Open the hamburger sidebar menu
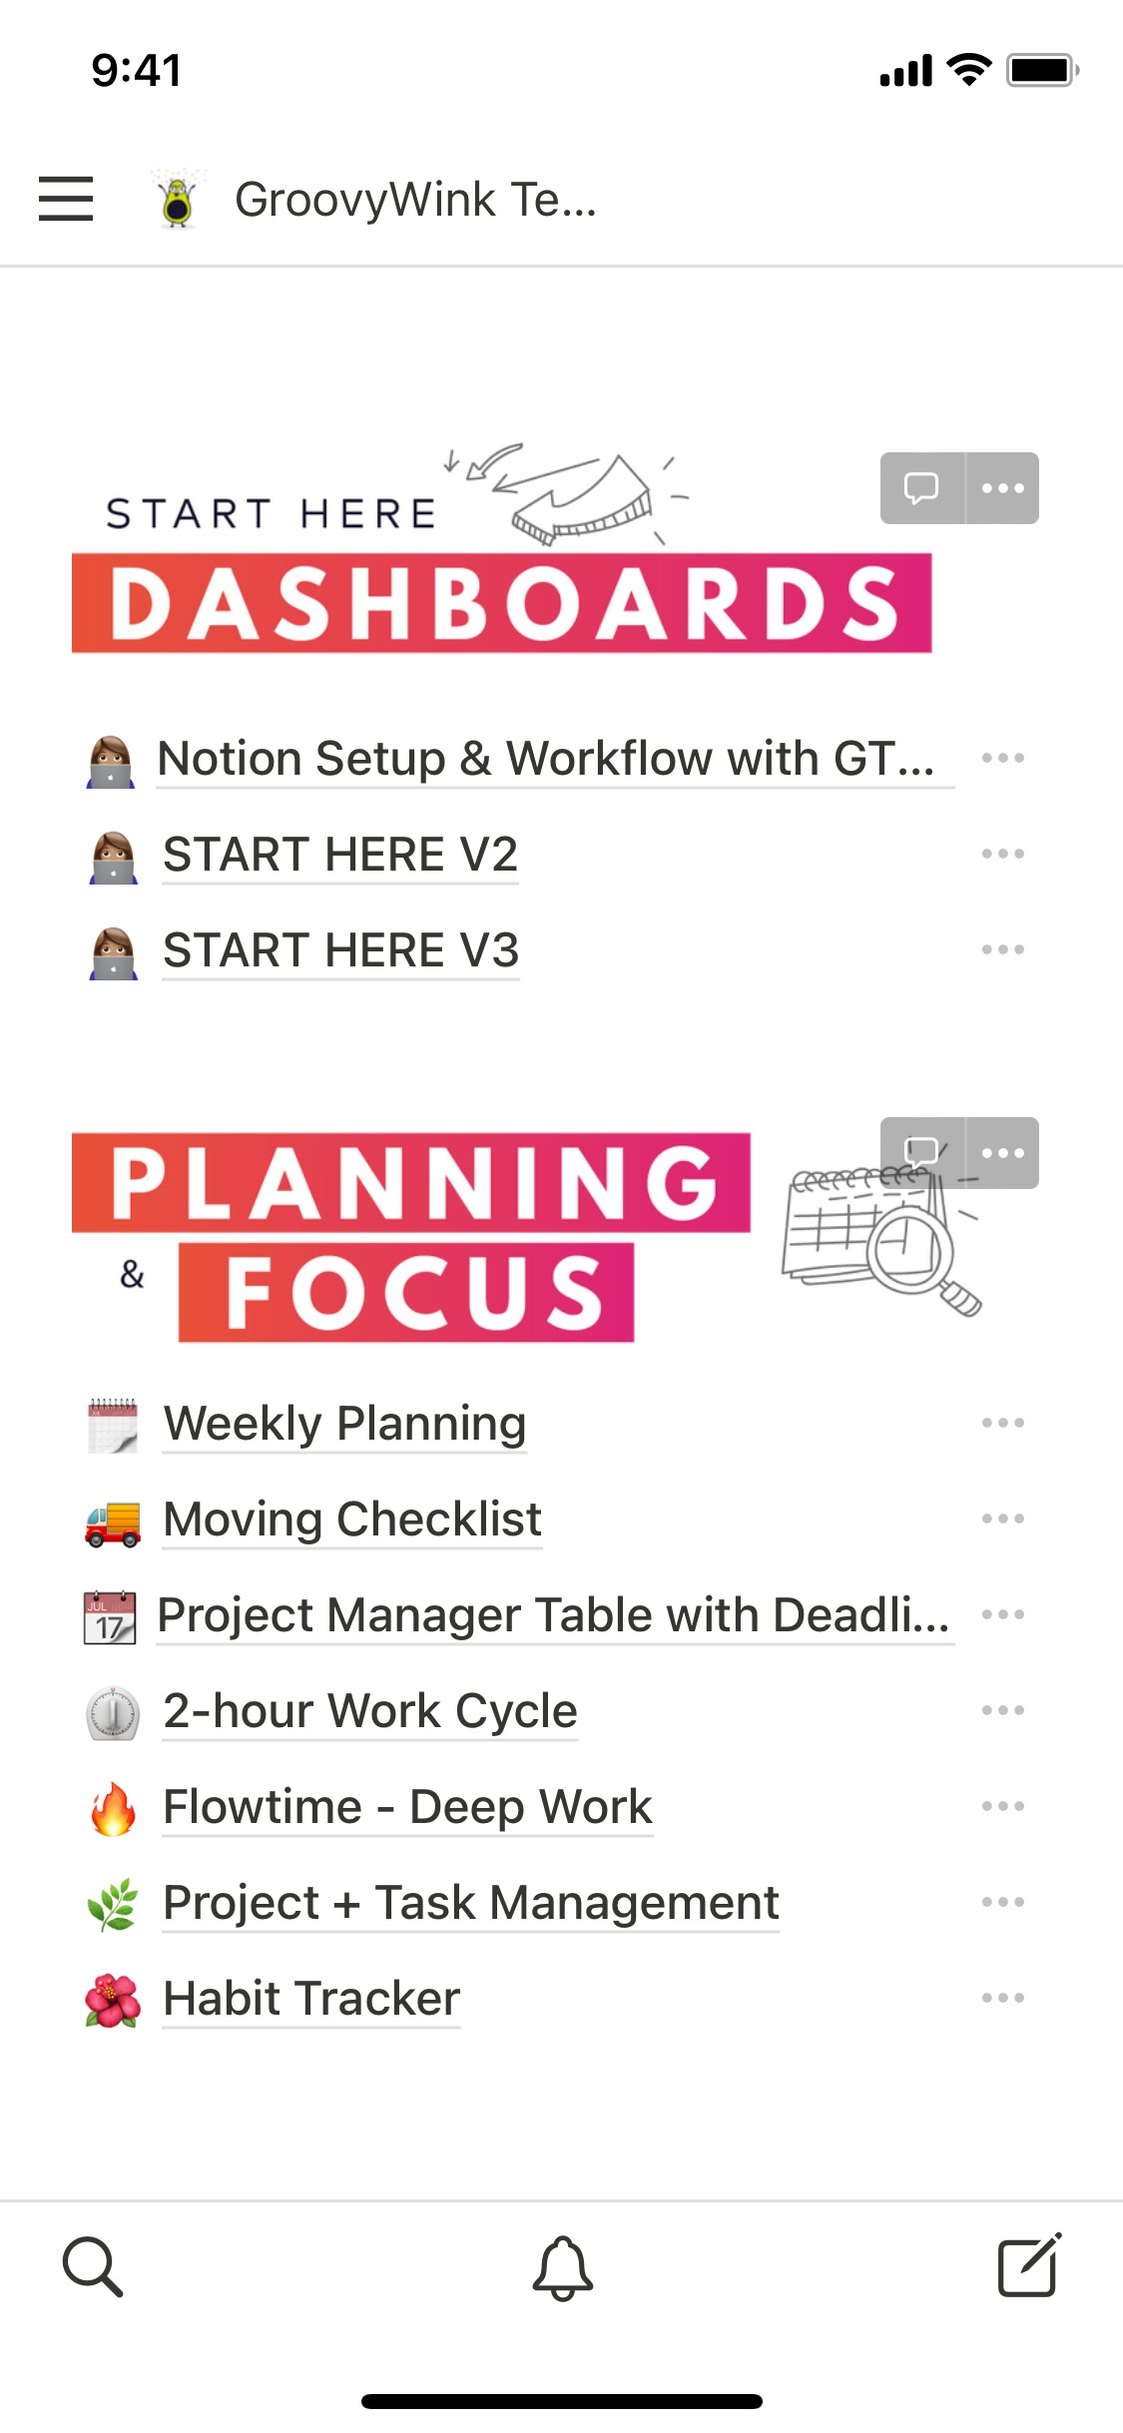Screen dimensions: 1123x2433 coord(66,199)
